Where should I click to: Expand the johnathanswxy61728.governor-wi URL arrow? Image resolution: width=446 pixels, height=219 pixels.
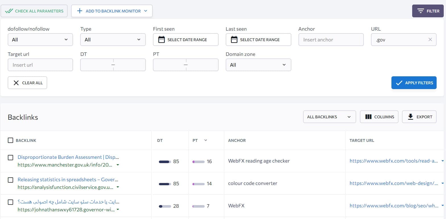pyautogui.click(x=118, y=210)
